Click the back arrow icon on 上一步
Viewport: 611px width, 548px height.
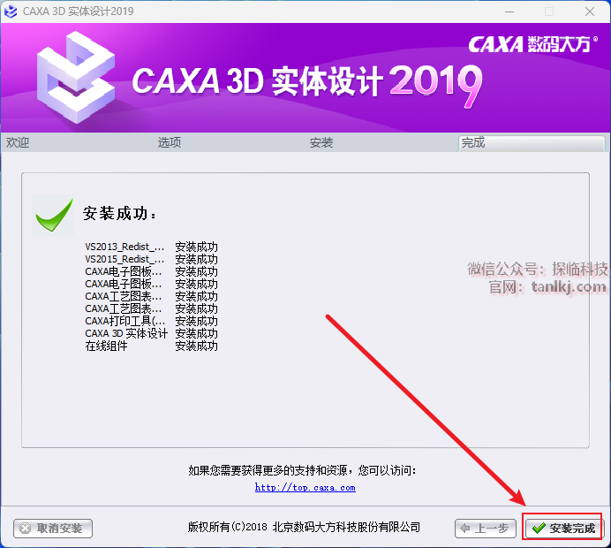465,529
